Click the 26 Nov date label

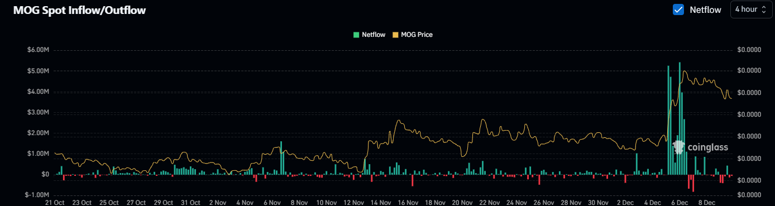point(544,203)
